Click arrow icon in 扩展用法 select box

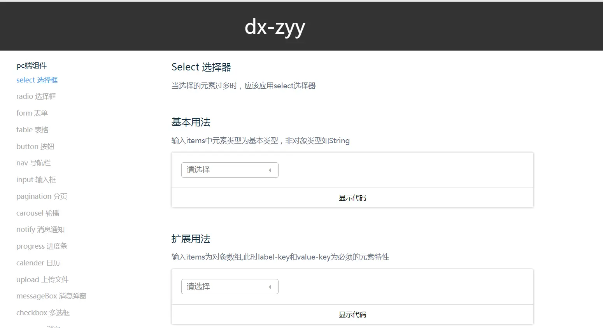click(270, 287)
